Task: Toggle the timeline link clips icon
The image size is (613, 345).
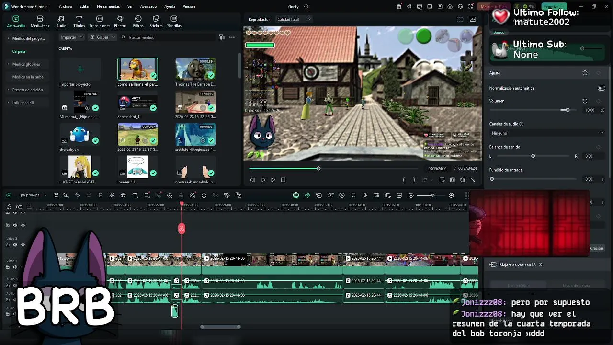Action: 9,207
